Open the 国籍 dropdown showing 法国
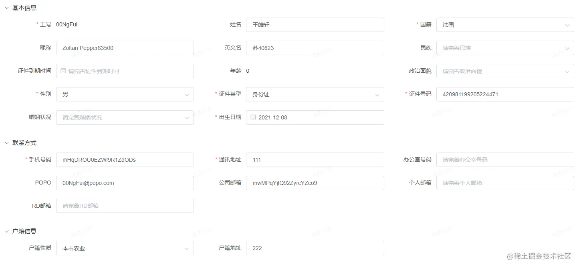This screenshot has width=579, height=268. pos(505,25)
